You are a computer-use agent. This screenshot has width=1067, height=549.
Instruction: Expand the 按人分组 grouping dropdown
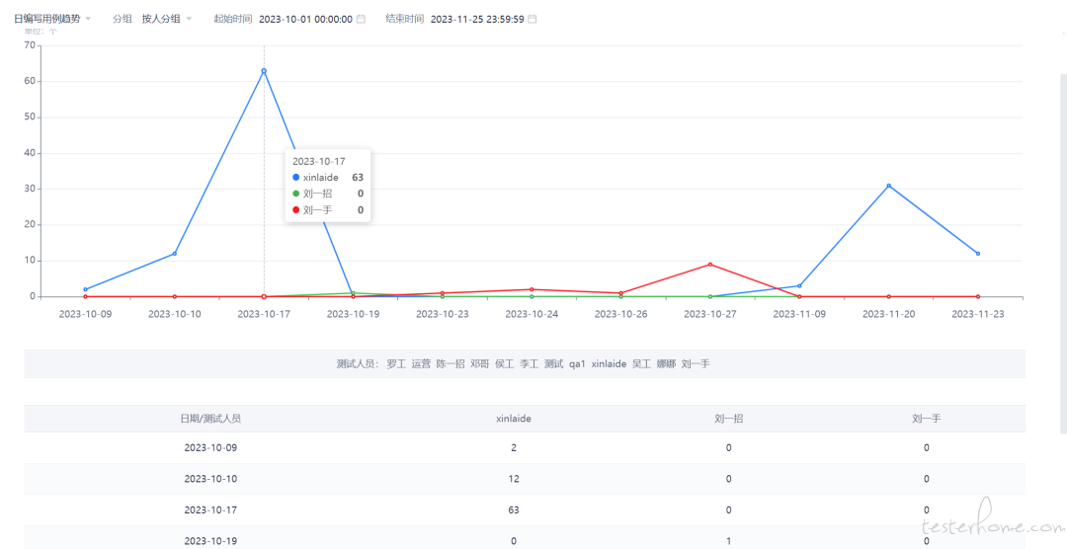[167, 19]
